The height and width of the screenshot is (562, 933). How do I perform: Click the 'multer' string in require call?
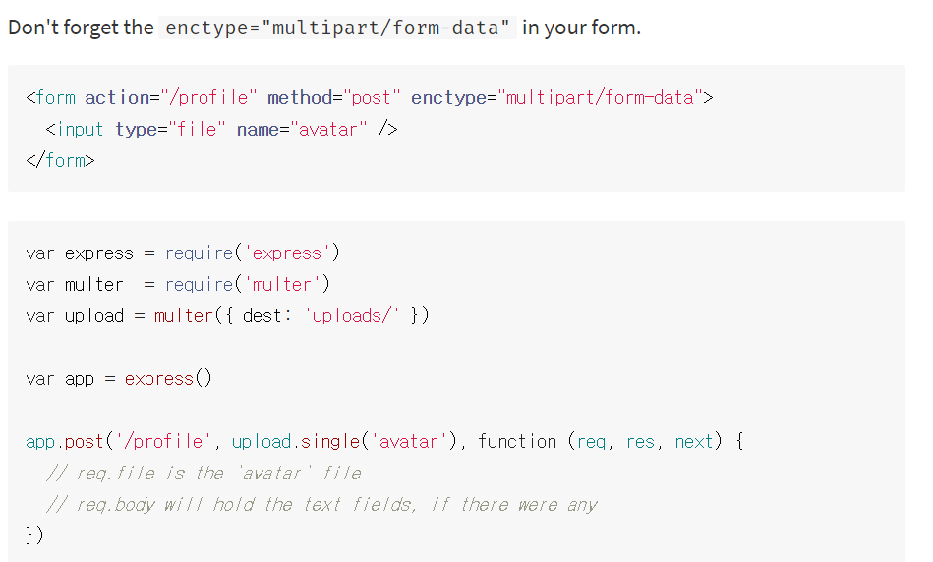281,284
